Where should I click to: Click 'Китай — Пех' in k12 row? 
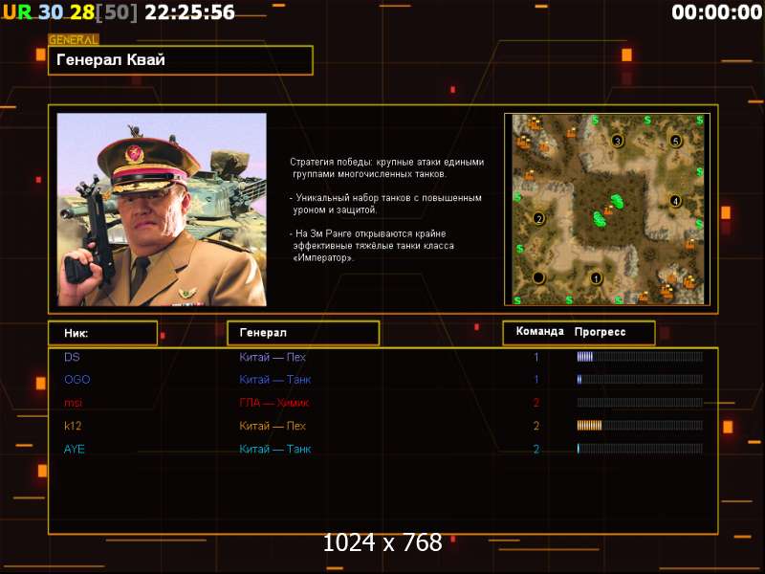(273, 426)
